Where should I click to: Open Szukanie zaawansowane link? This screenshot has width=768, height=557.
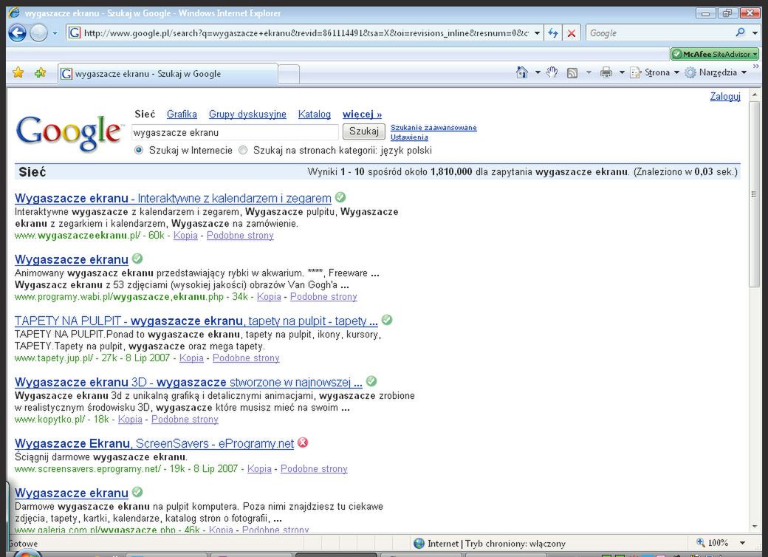pos(433,127)
